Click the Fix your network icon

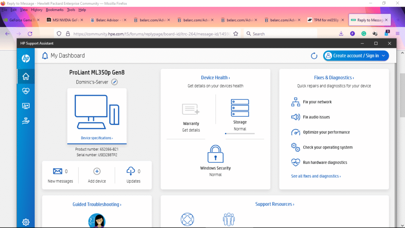point(295,102)
